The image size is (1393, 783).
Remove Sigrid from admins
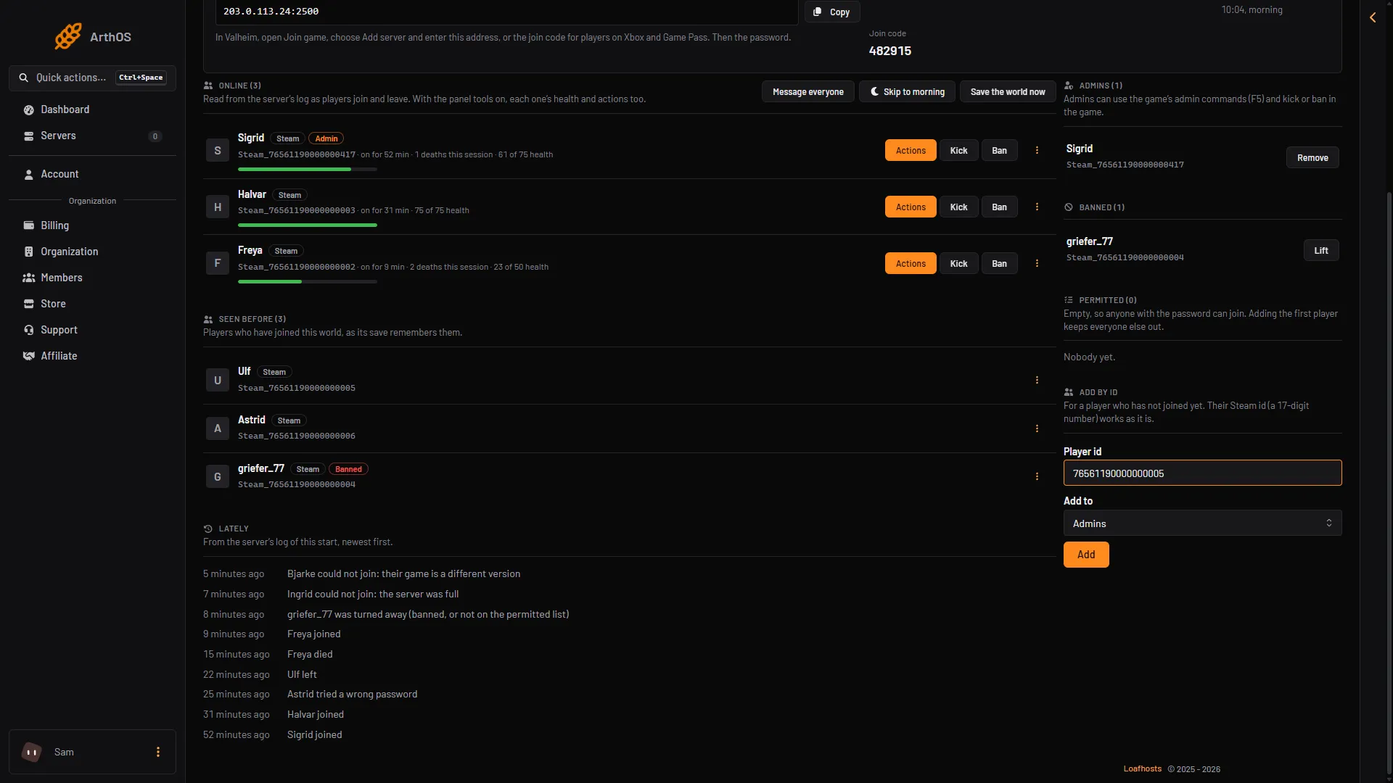point(1312,158)
